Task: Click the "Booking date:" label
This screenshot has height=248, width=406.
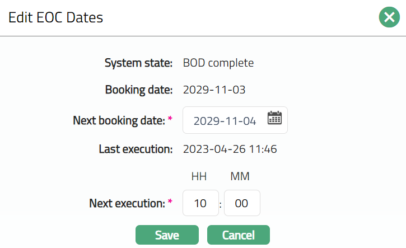Action: [138, 90]
